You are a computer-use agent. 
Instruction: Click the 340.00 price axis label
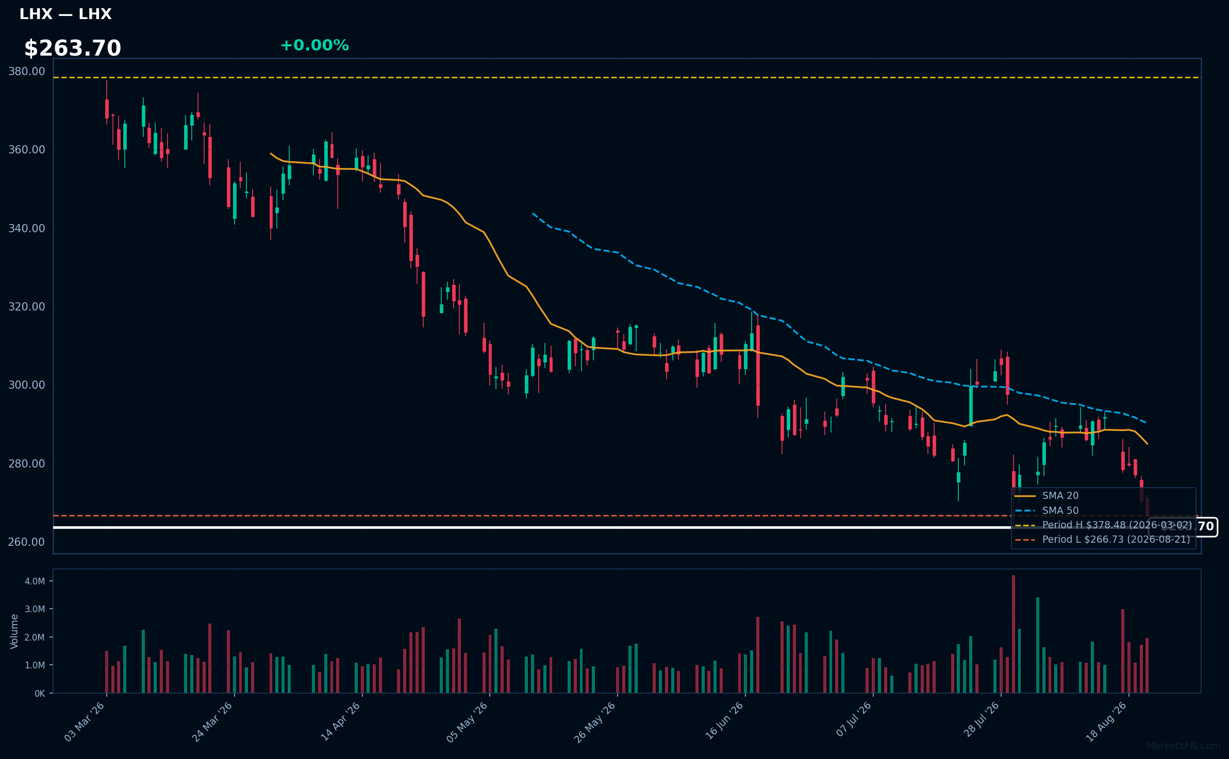(x=26, y=229)
